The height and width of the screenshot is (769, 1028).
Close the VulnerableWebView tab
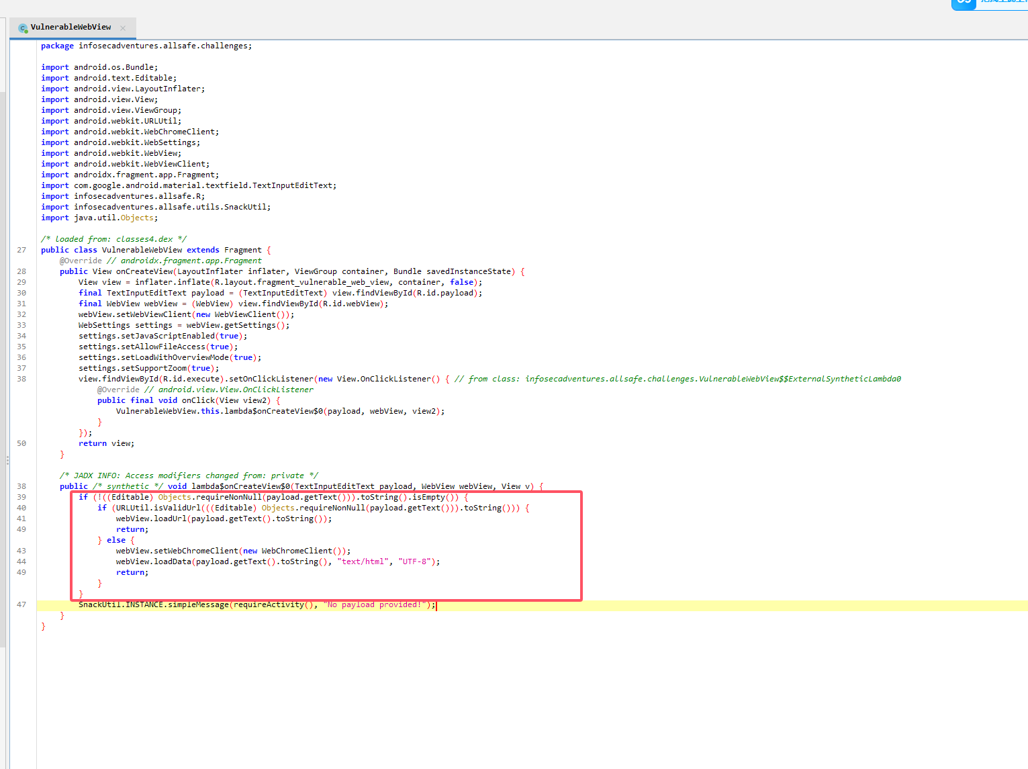123,28
